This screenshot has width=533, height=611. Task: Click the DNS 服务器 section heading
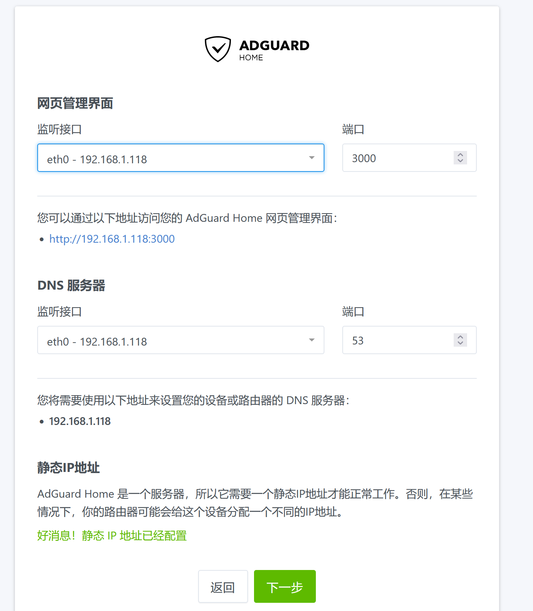tap(71, 286)
